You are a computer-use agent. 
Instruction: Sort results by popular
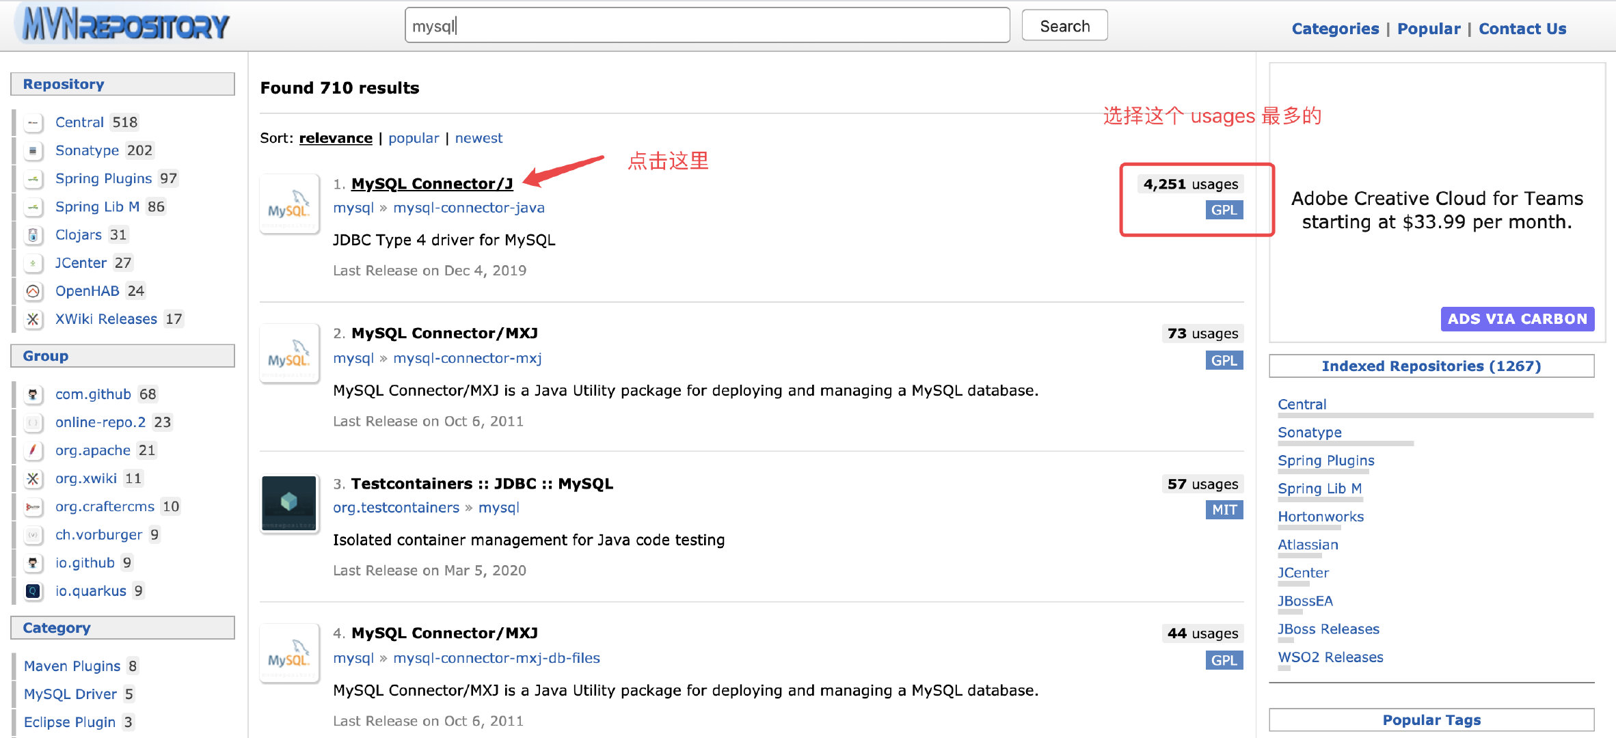click(414, 138)
